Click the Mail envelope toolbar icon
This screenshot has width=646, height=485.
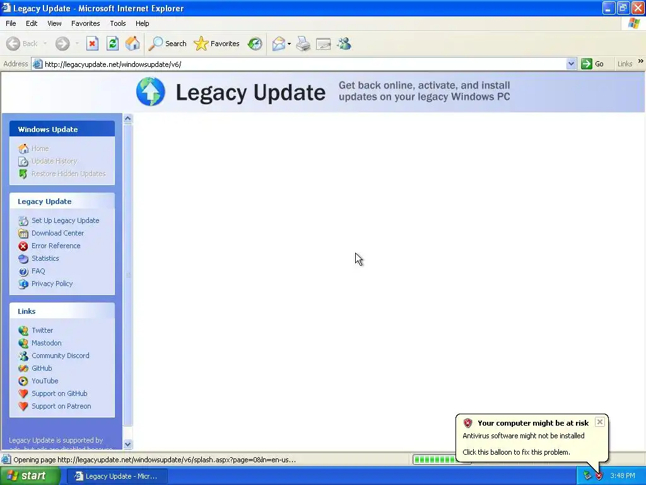click(279, 44)
